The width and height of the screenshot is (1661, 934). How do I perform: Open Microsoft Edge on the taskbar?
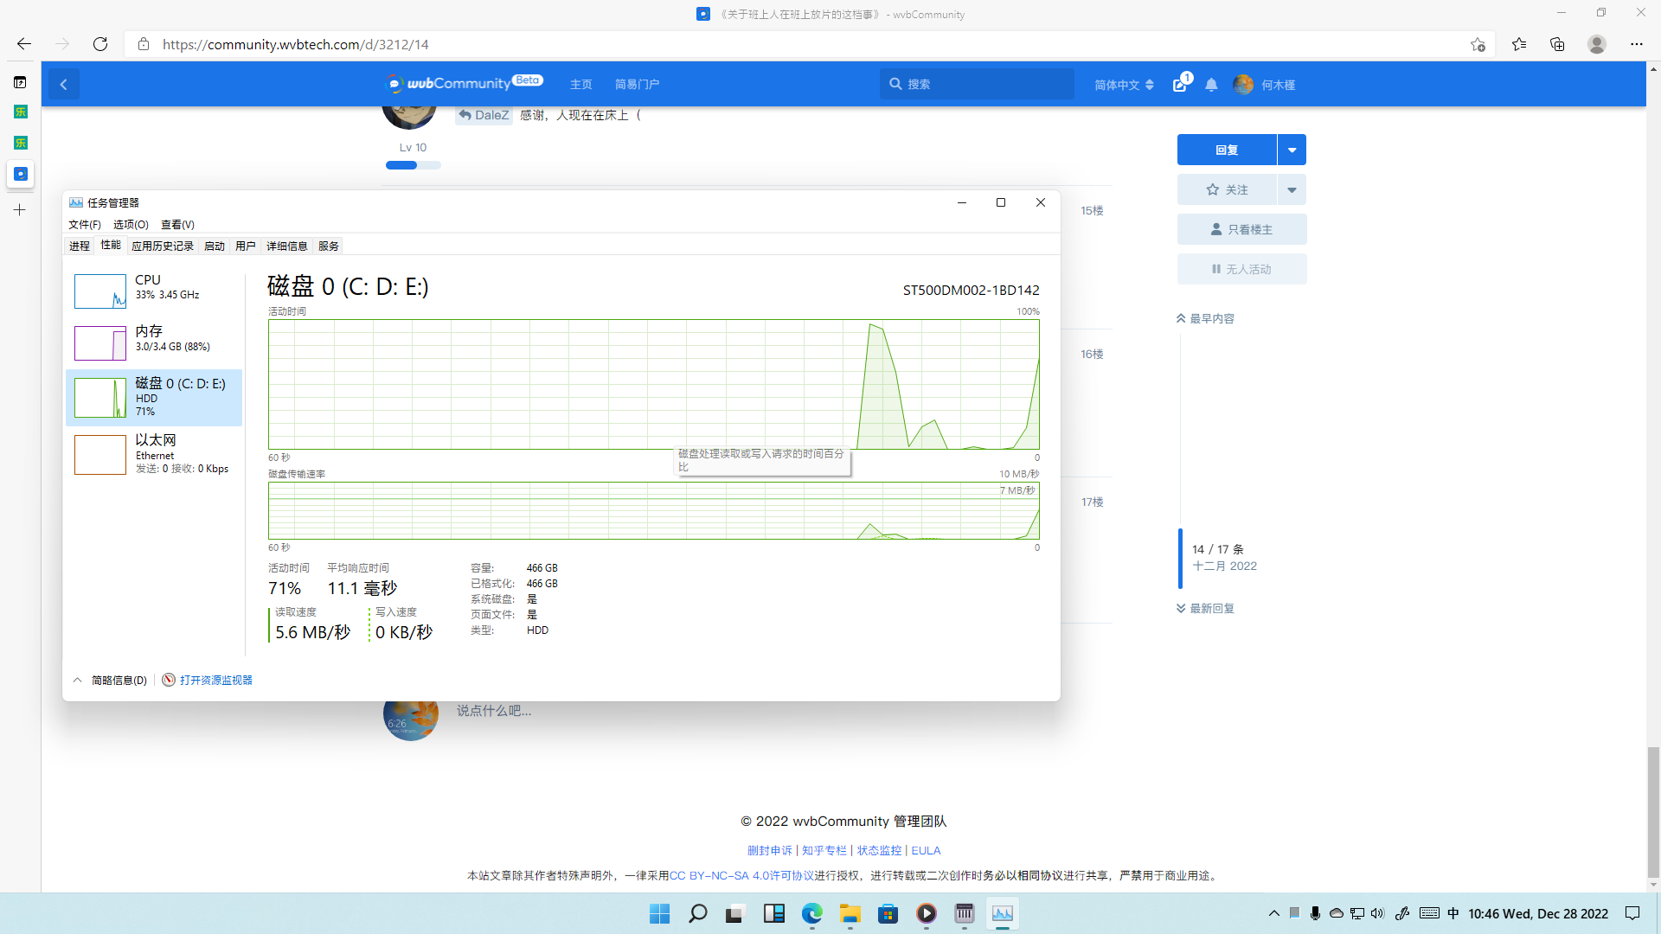click(x=811, y=913)
